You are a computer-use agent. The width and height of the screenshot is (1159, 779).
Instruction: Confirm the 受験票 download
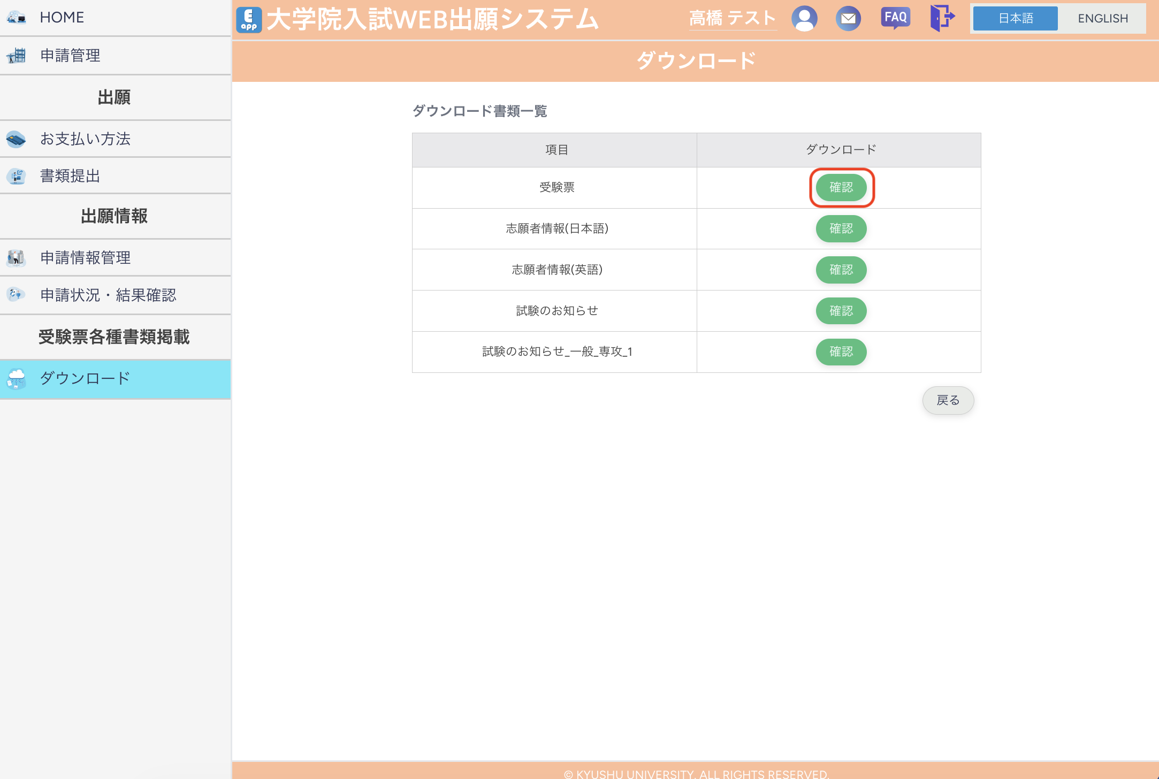click(841, 187)
